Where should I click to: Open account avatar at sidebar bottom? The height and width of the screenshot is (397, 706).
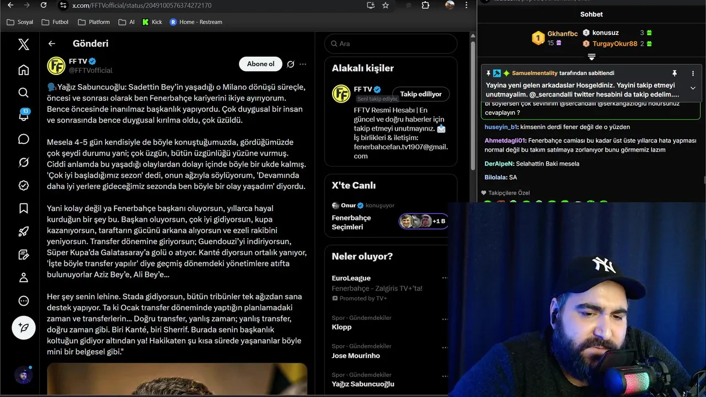(23, 375)
